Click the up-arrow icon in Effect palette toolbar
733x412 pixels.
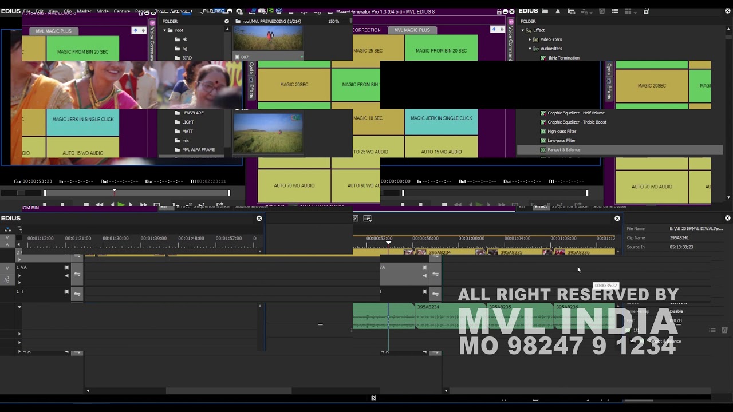557,11
